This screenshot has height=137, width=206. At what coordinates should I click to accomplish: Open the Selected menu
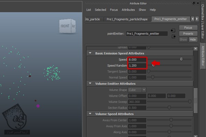tap(100, 10)
